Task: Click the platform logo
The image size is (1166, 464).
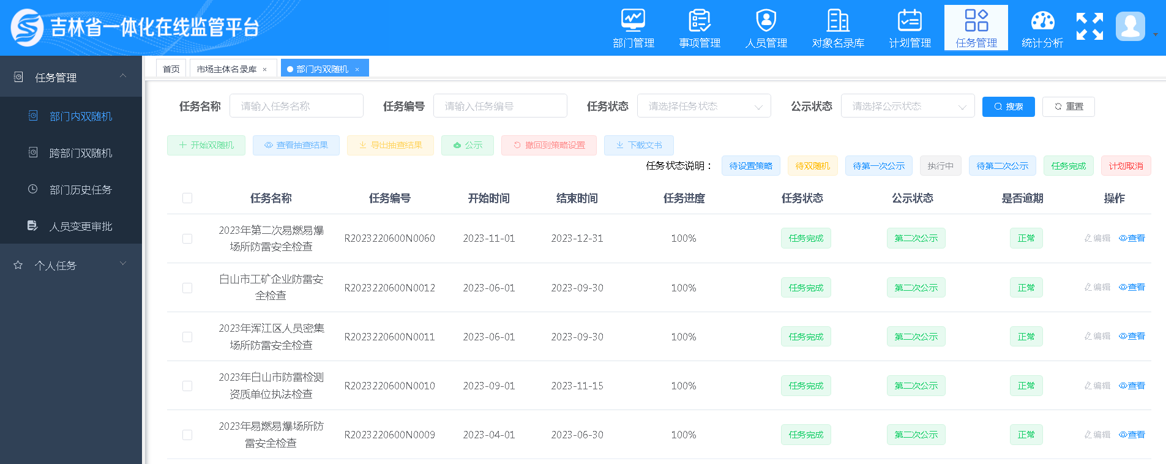Action: pos(27,28)
